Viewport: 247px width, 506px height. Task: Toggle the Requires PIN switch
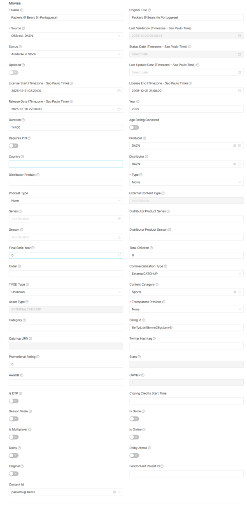pos(14,146)
